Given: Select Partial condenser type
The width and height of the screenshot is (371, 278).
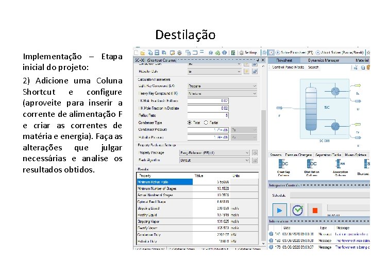Looking at the screenshot, I should [x=206, y=123].
